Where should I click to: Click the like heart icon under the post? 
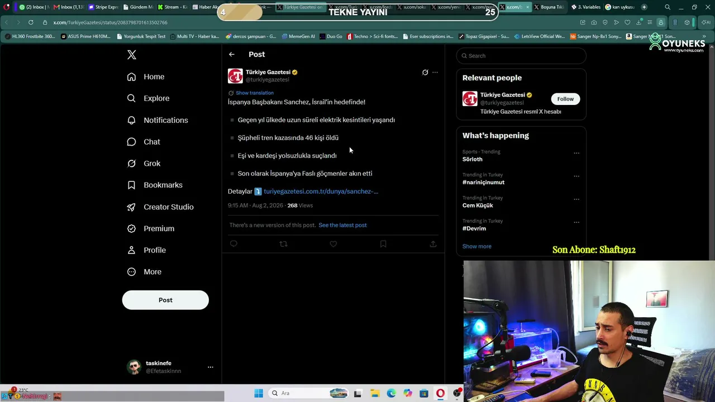point(333,244)
